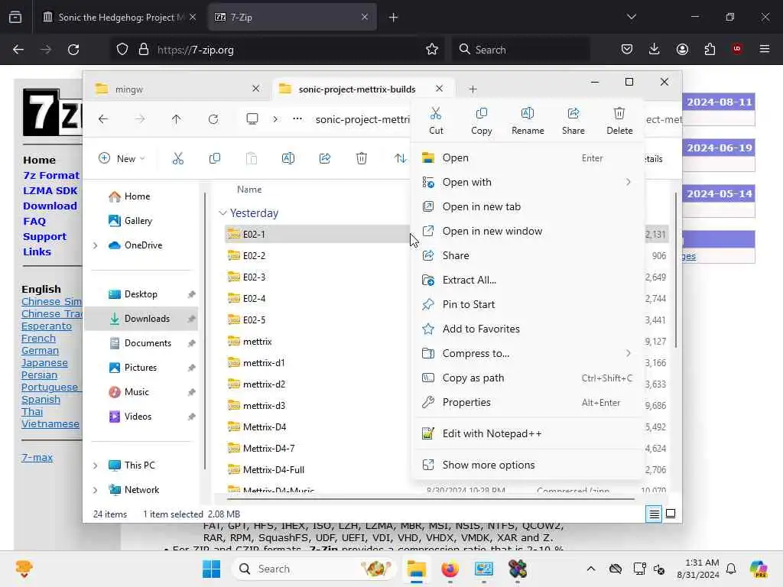The width and height of the screenshot is (783, 587).
Task: Choose Open in new window
Action: coord(528,231)
